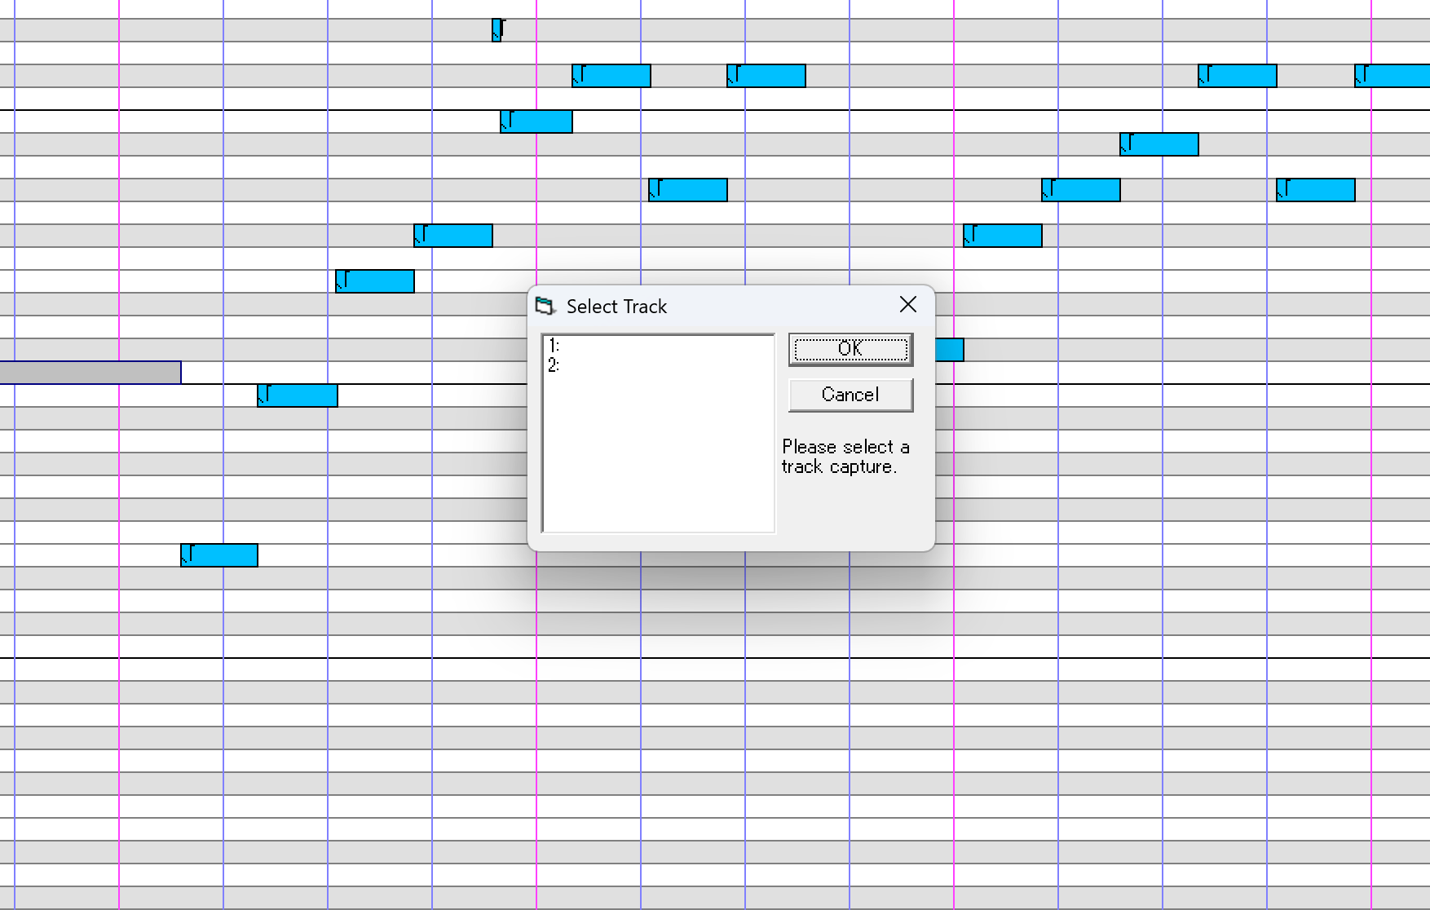Screen dimensions: 1430x910
Task: Close the Select Track dialog
Action: 907,305
